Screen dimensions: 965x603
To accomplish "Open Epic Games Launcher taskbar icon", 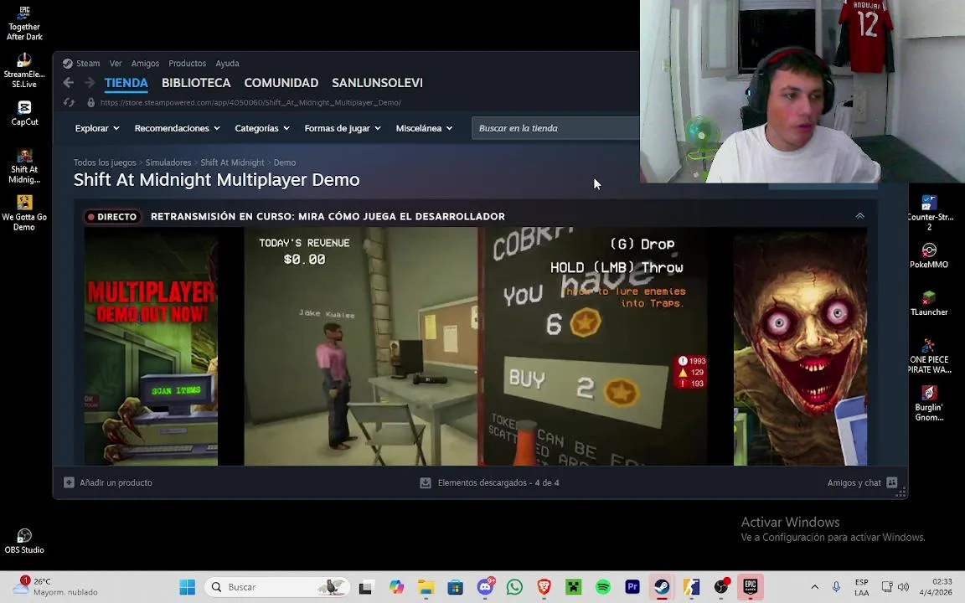I will 751,587.
